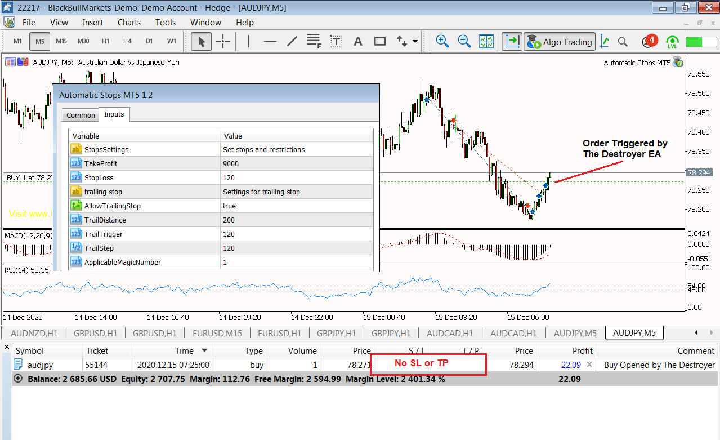This screenshot has height=440, width=720.
Task: Toggle the Algo Trading button
Action: (x=559, y=41)
